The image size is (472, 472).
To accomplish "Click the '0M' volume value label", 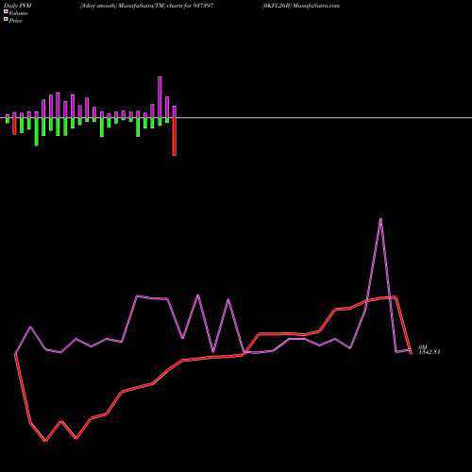I will click(x=423, y=347).
